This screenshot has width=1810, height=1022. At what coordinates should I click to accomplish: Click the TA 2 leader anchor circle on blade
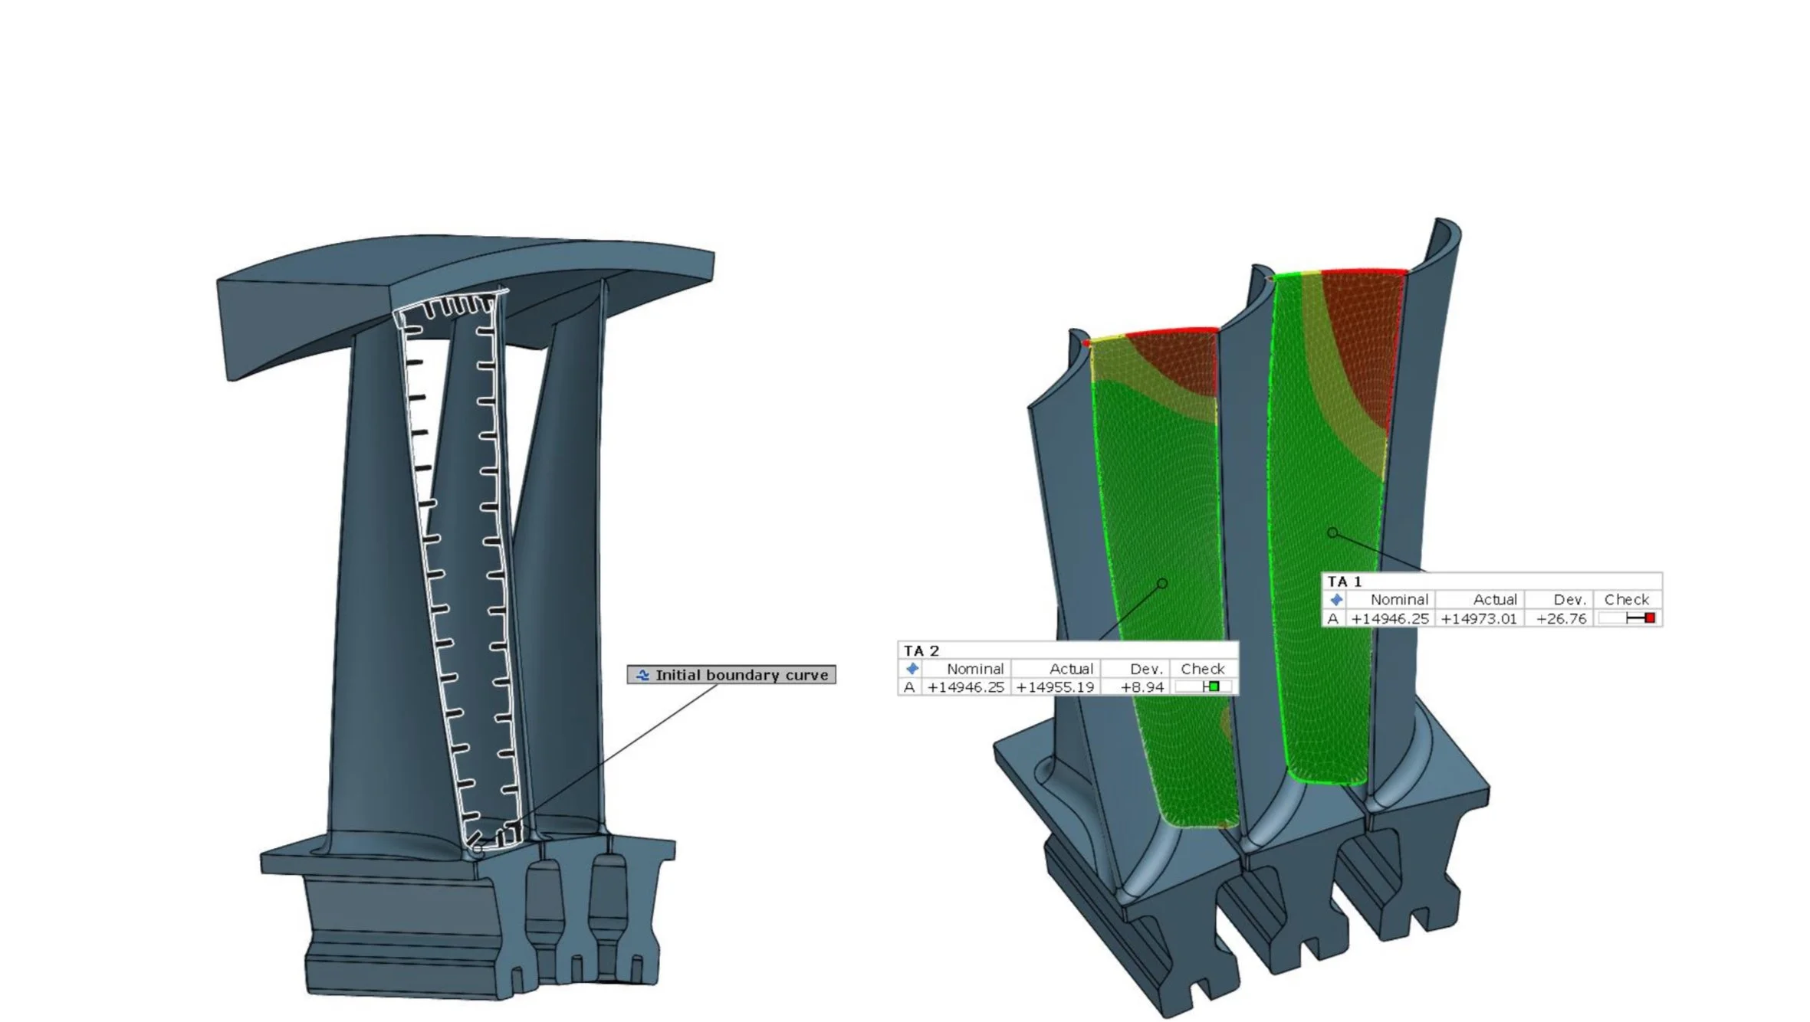(x=1162, y=584)
